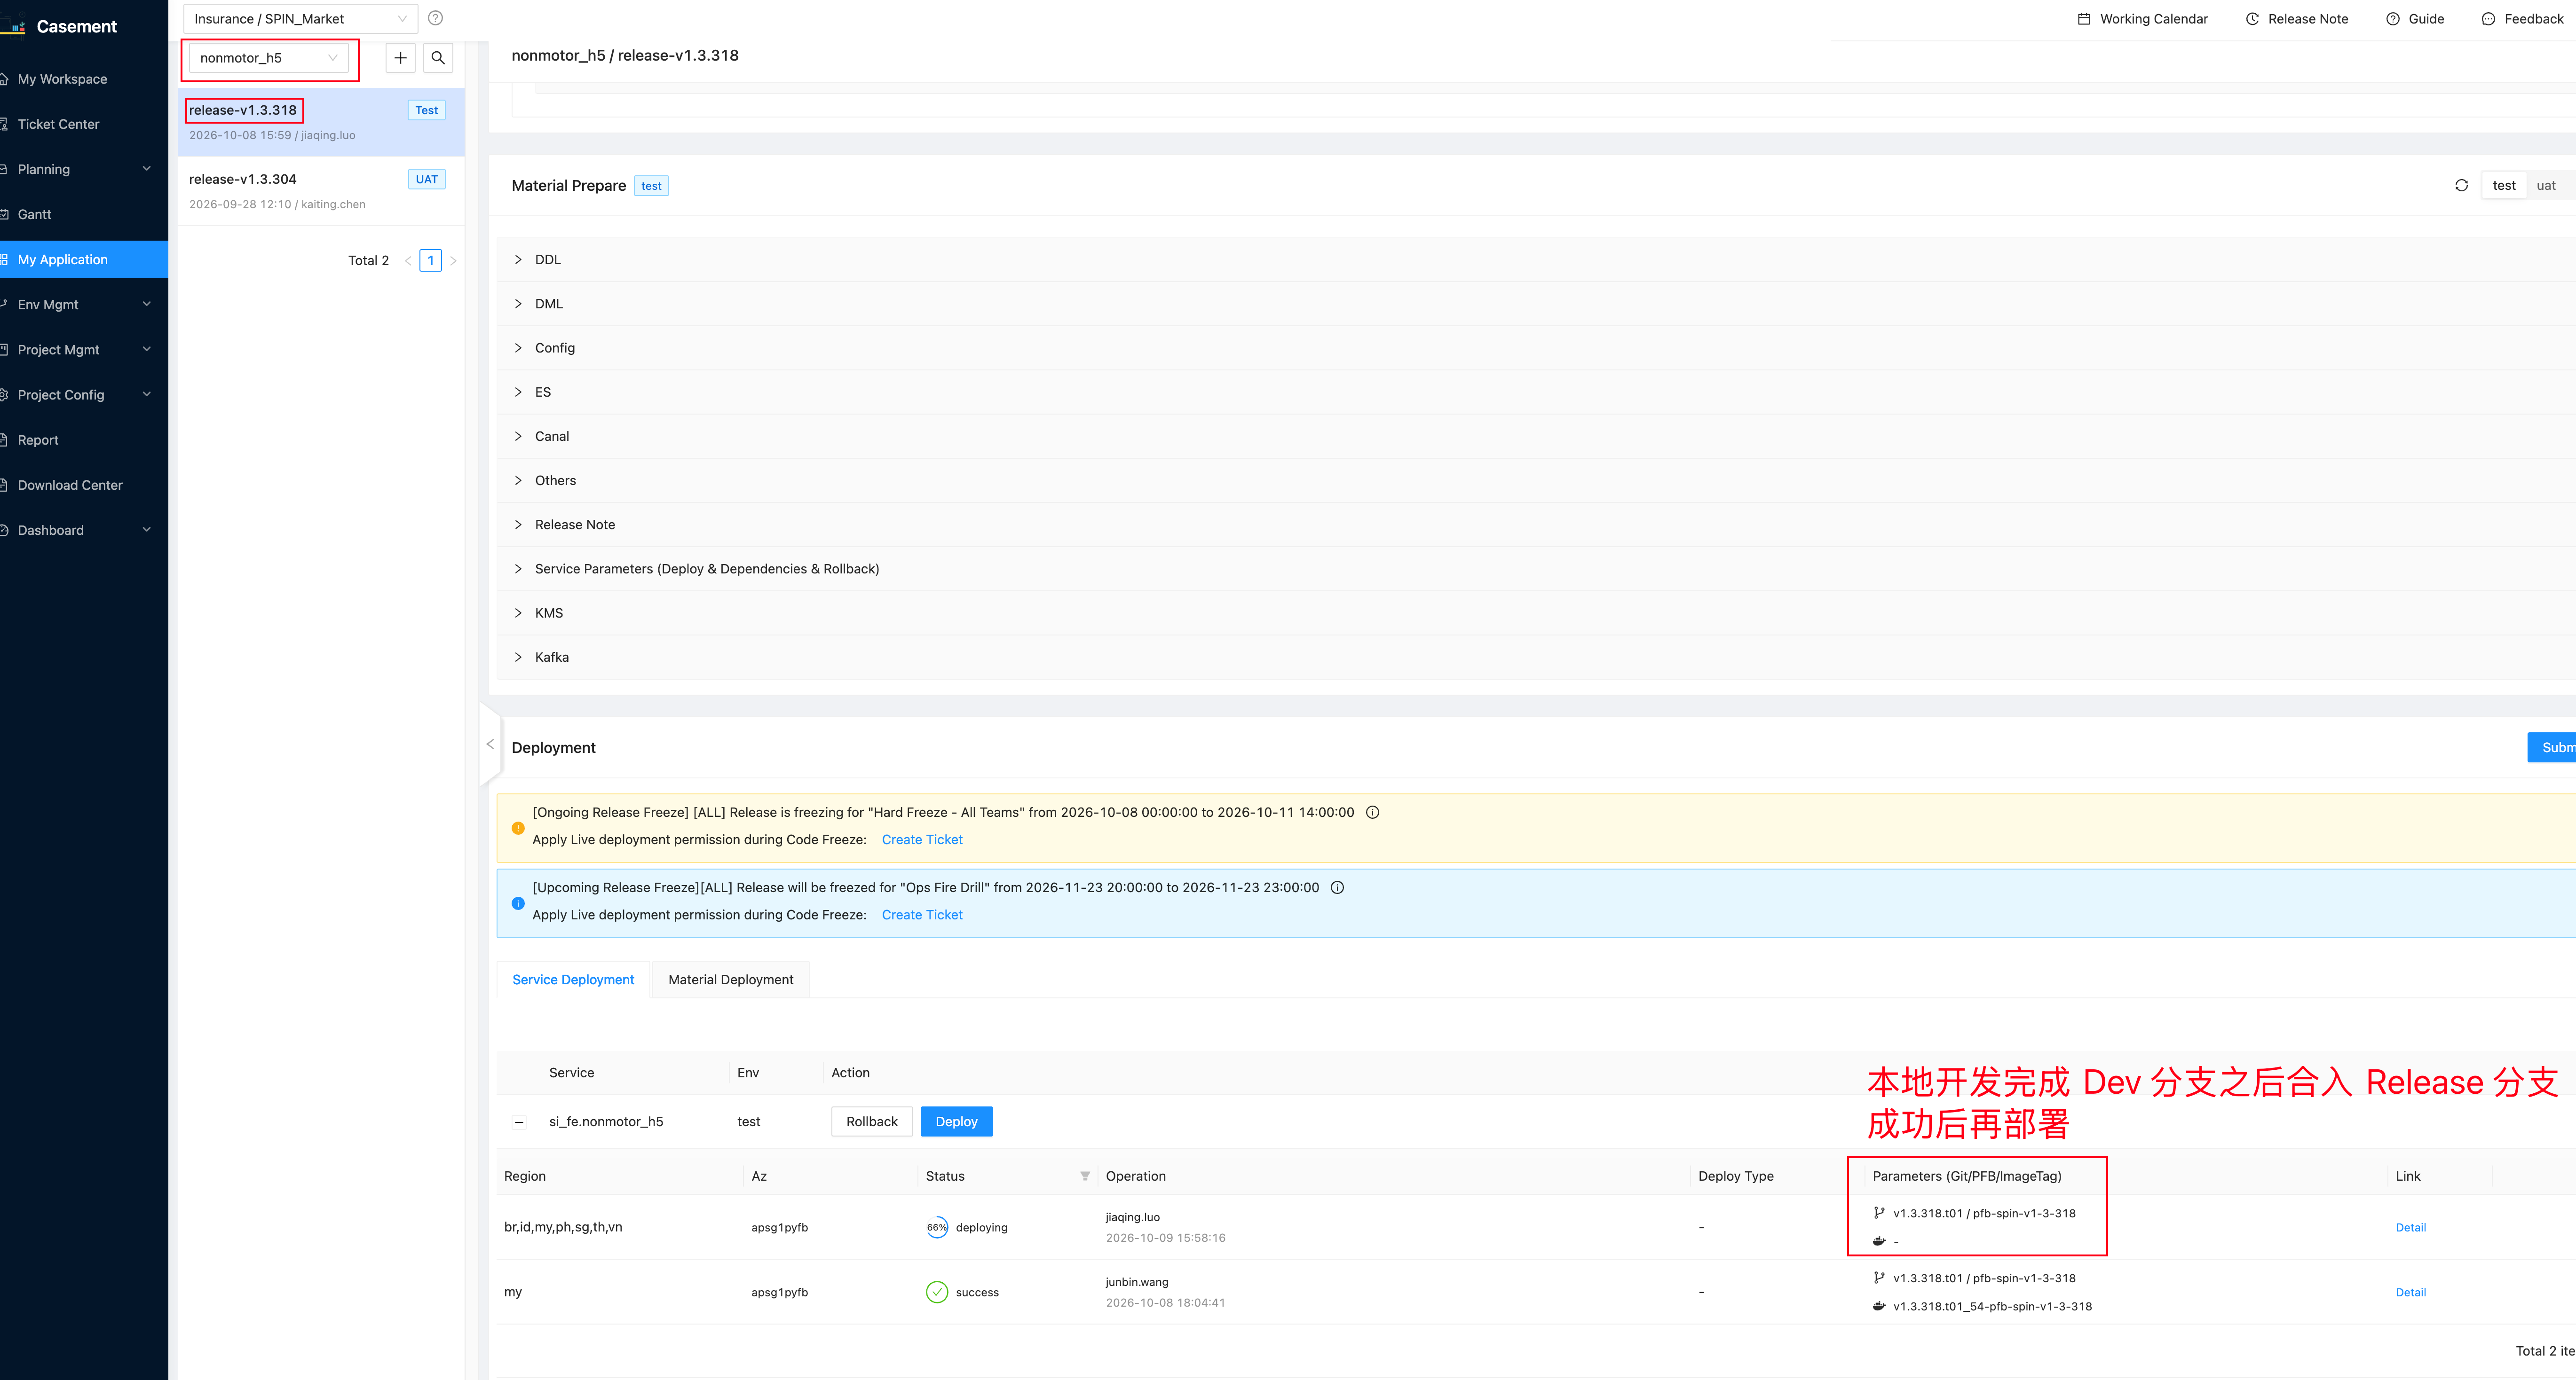Collapse the left panel with the arrow handle

click(490, 745)
